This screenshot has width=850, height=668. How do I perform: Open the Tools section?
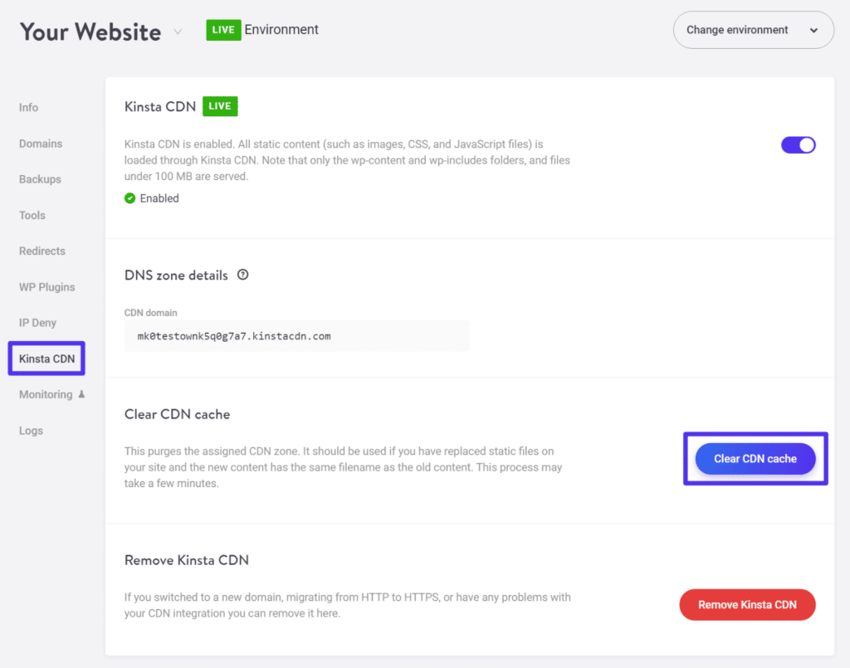click(32, 215)
